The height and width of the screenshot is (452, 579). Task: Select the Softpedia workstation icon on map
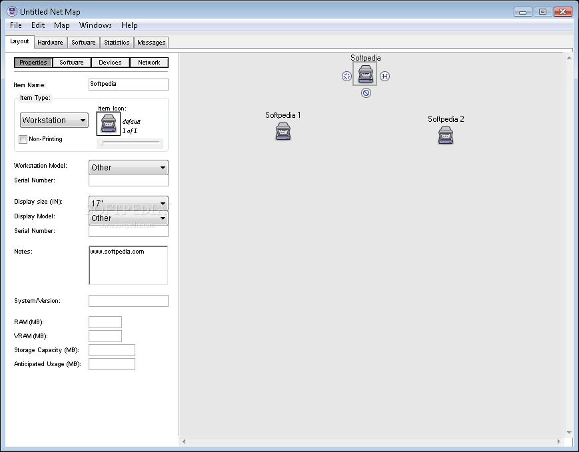point(365,74)
